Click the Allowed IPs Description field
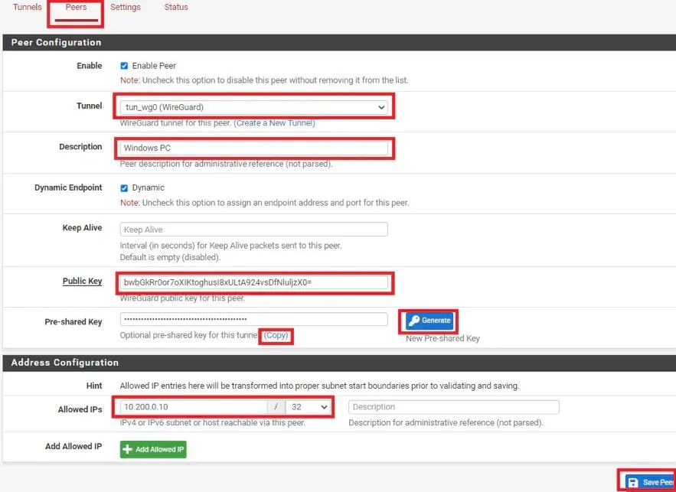The width and height of the screenshot is (676, 492). tap(454, 407)
